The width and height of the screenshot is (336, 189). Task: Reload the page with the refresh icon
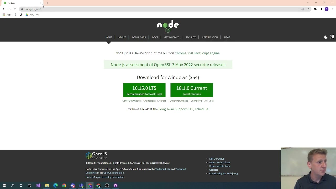coord(15,9)
